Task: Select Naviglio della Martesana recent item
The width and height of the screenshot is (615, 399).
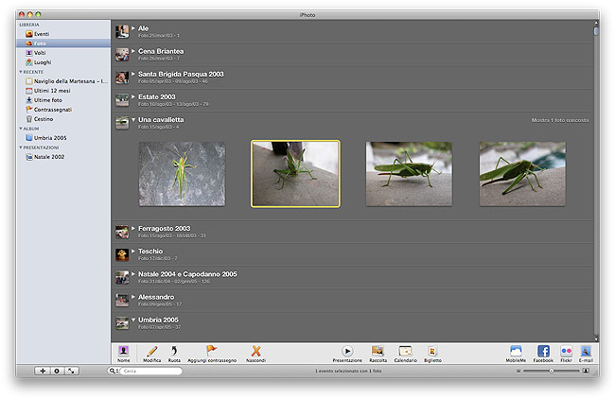Action: [x=66, y=81]
